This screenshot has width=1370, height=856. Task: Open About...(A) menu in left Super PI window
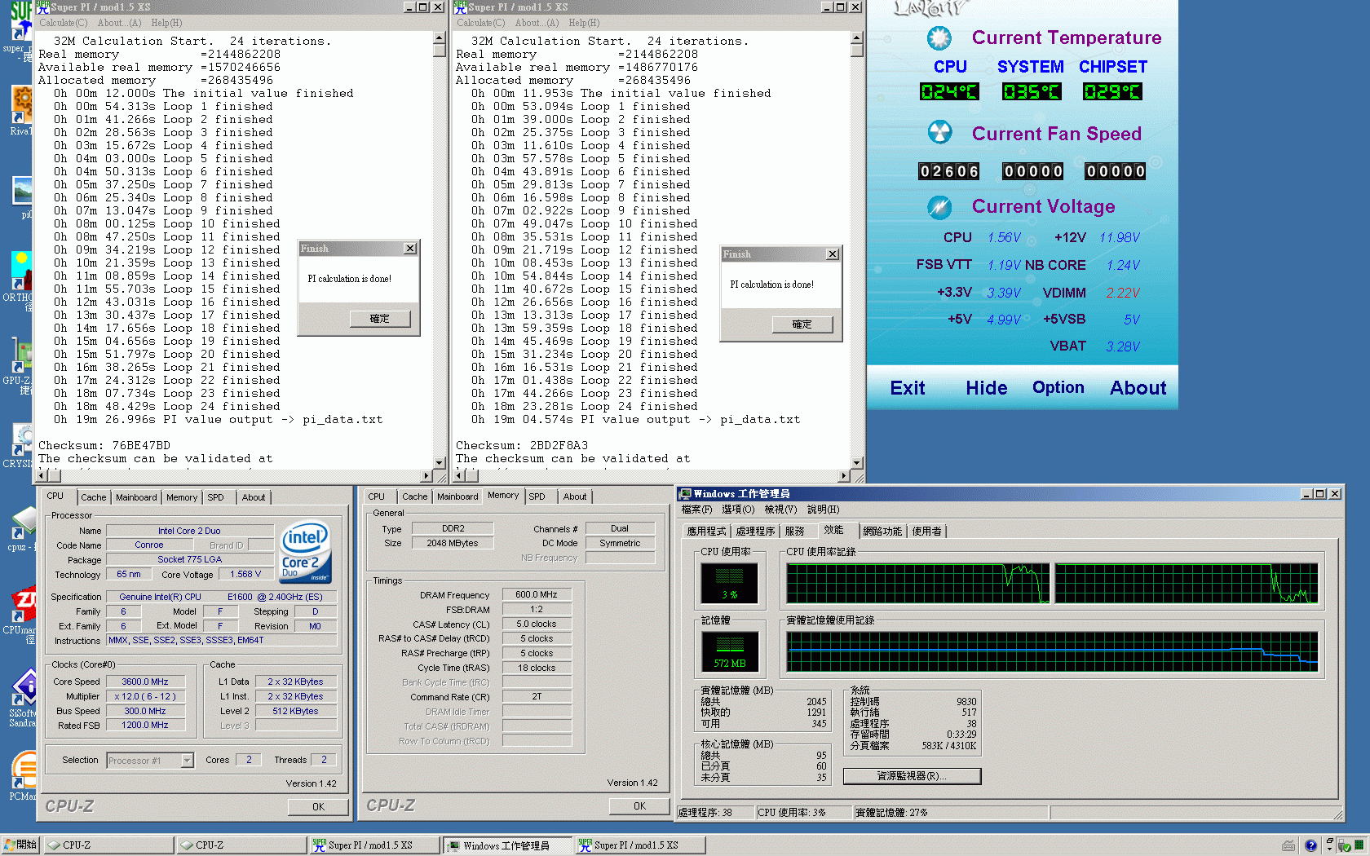[119, 23]
